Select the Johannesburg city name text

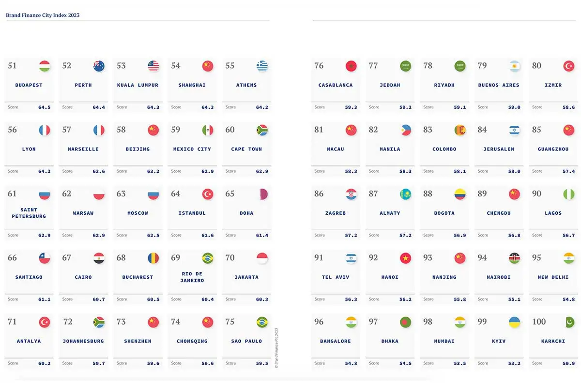[83, 341]
